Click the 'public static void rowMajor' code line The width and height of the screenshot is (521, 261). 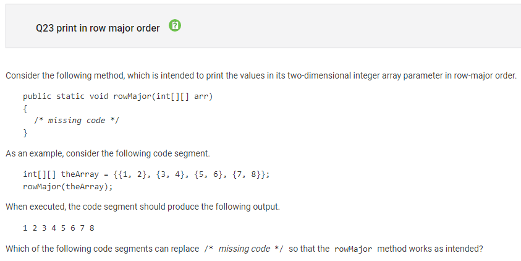point(117,96)
